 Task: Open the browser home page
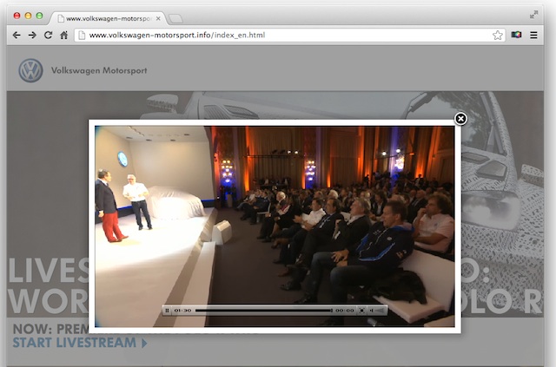[x=63, y=35]
